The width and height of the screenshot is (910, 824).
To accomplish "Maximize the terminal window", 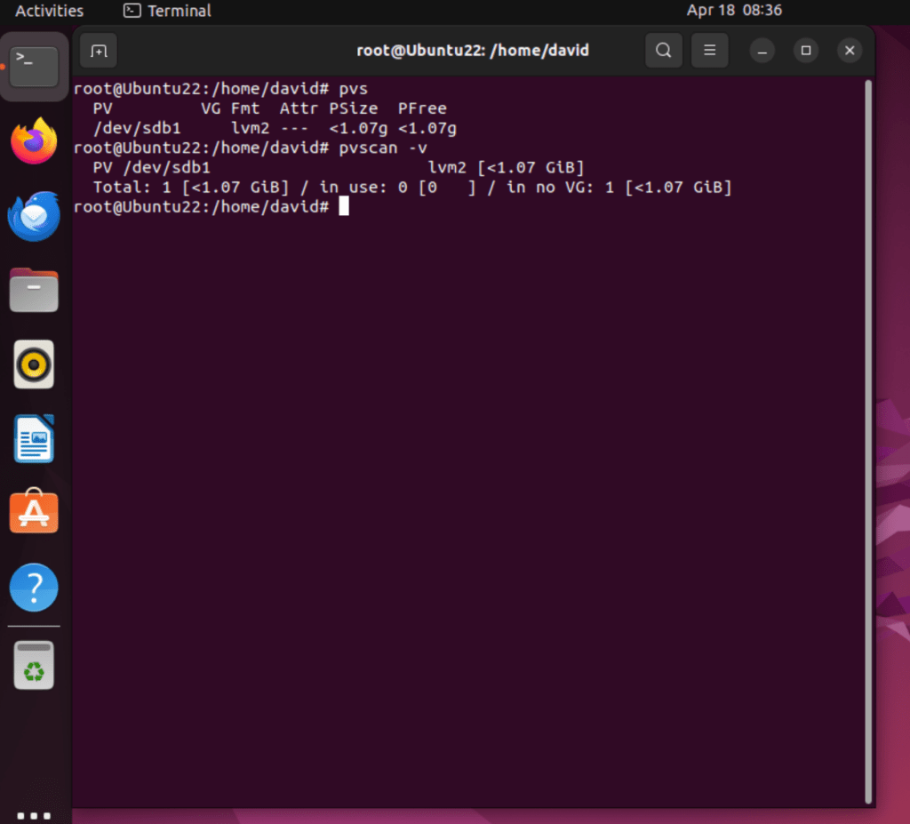I will point(805,51).
